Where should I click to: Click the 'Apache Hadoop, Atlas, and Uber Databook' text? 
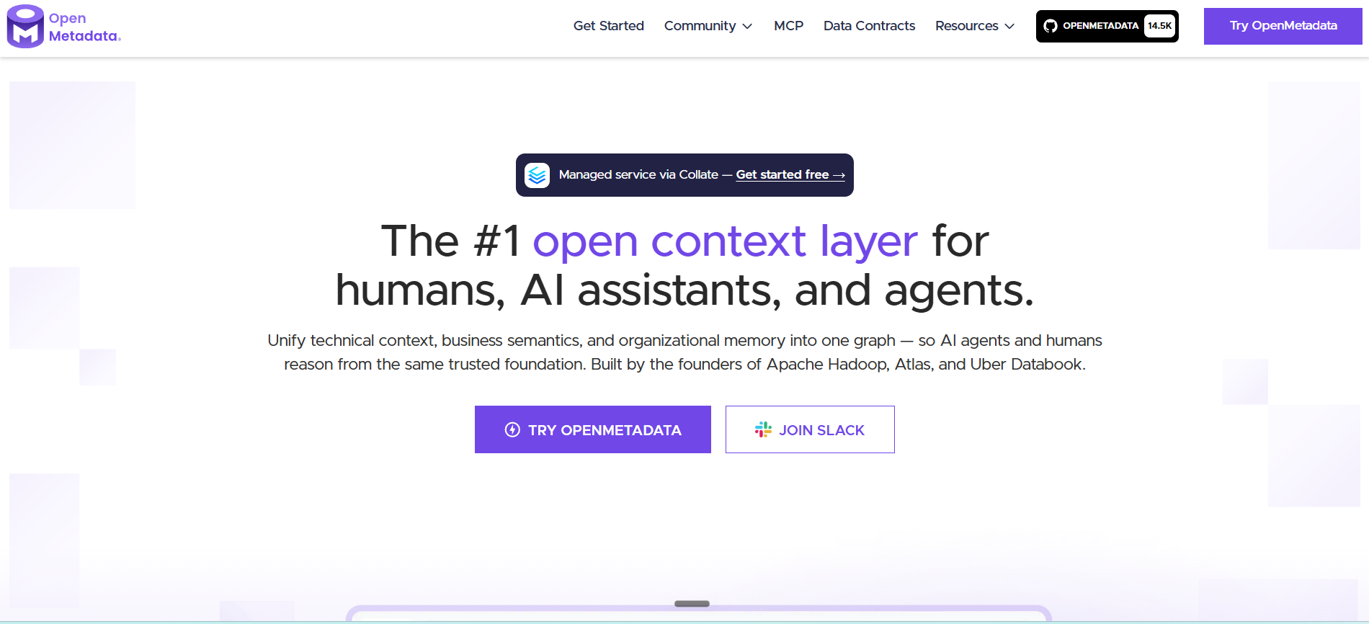coord(924,364)
